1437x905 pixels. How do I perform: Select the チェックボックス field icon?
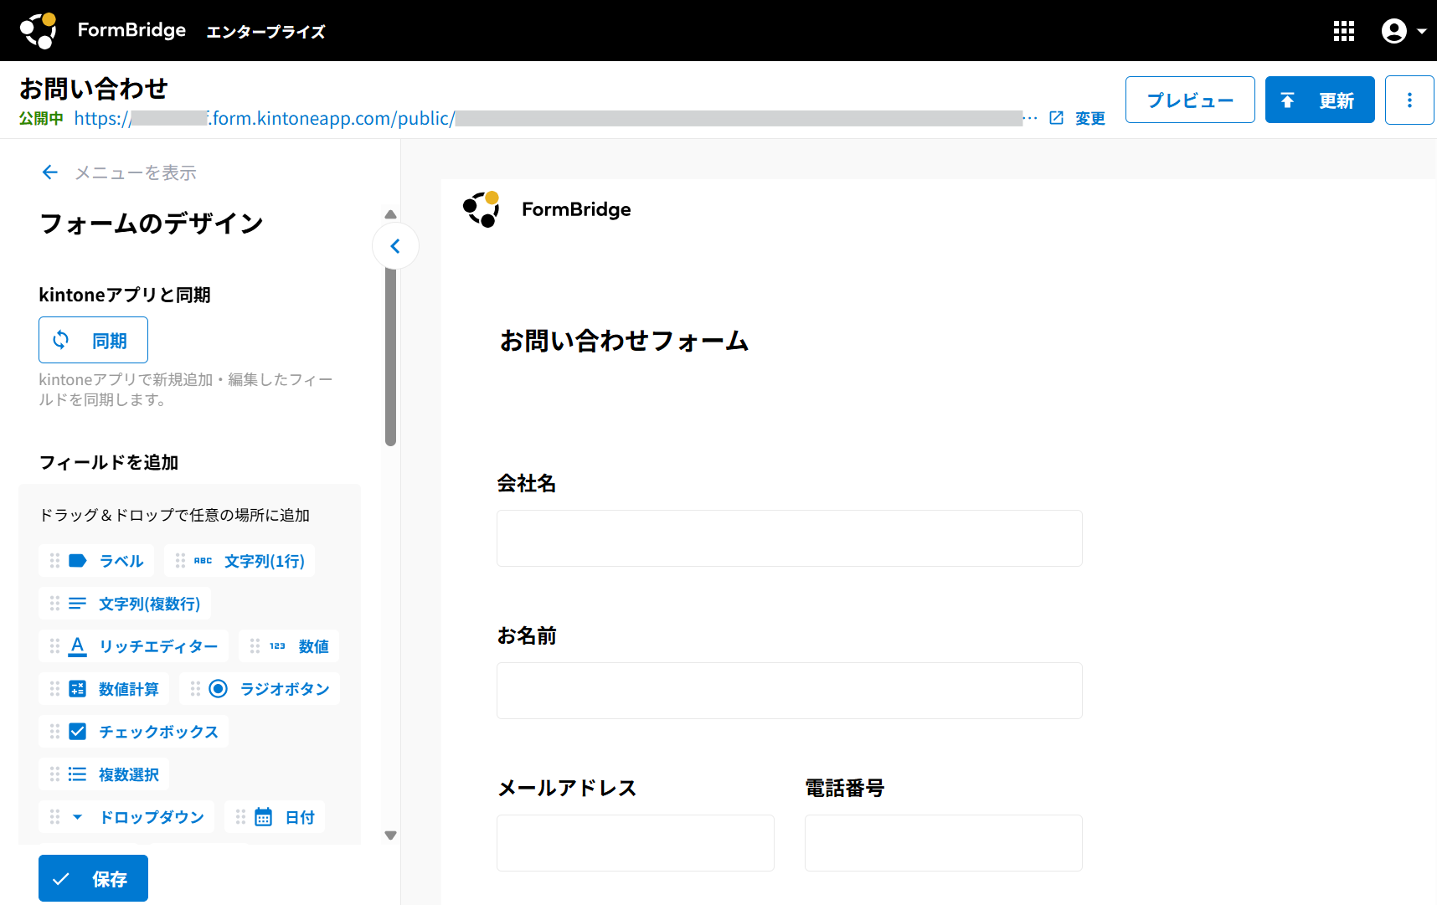tap(77, 731)
